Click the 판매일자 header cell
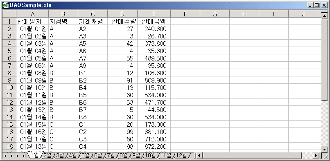330x161 pixels. [x=32, y=21]
